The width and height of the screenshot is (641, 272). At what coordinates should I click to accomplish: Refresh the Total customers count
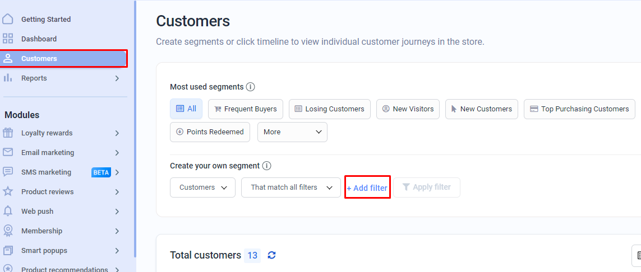click(272, 255)
